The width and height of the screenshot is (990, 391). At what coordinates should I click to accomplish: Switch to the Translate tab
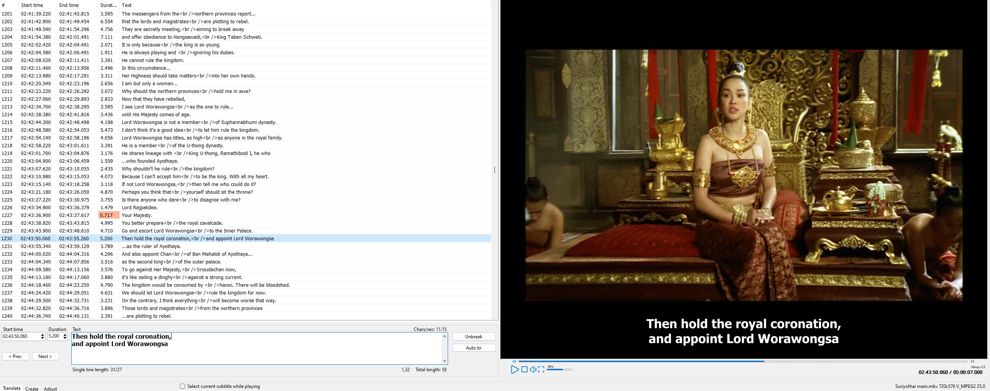click(12, 388)
